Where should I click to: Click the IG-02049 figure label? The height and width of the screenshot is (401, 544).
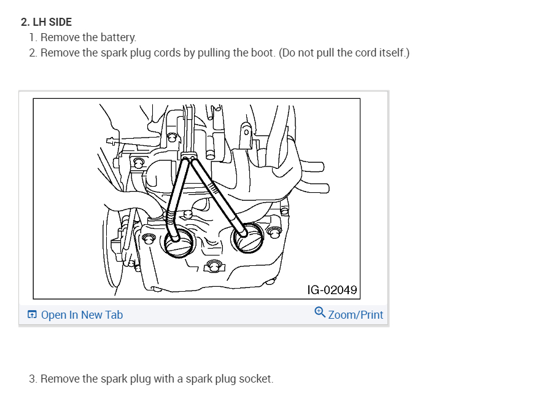pos(332,289)
